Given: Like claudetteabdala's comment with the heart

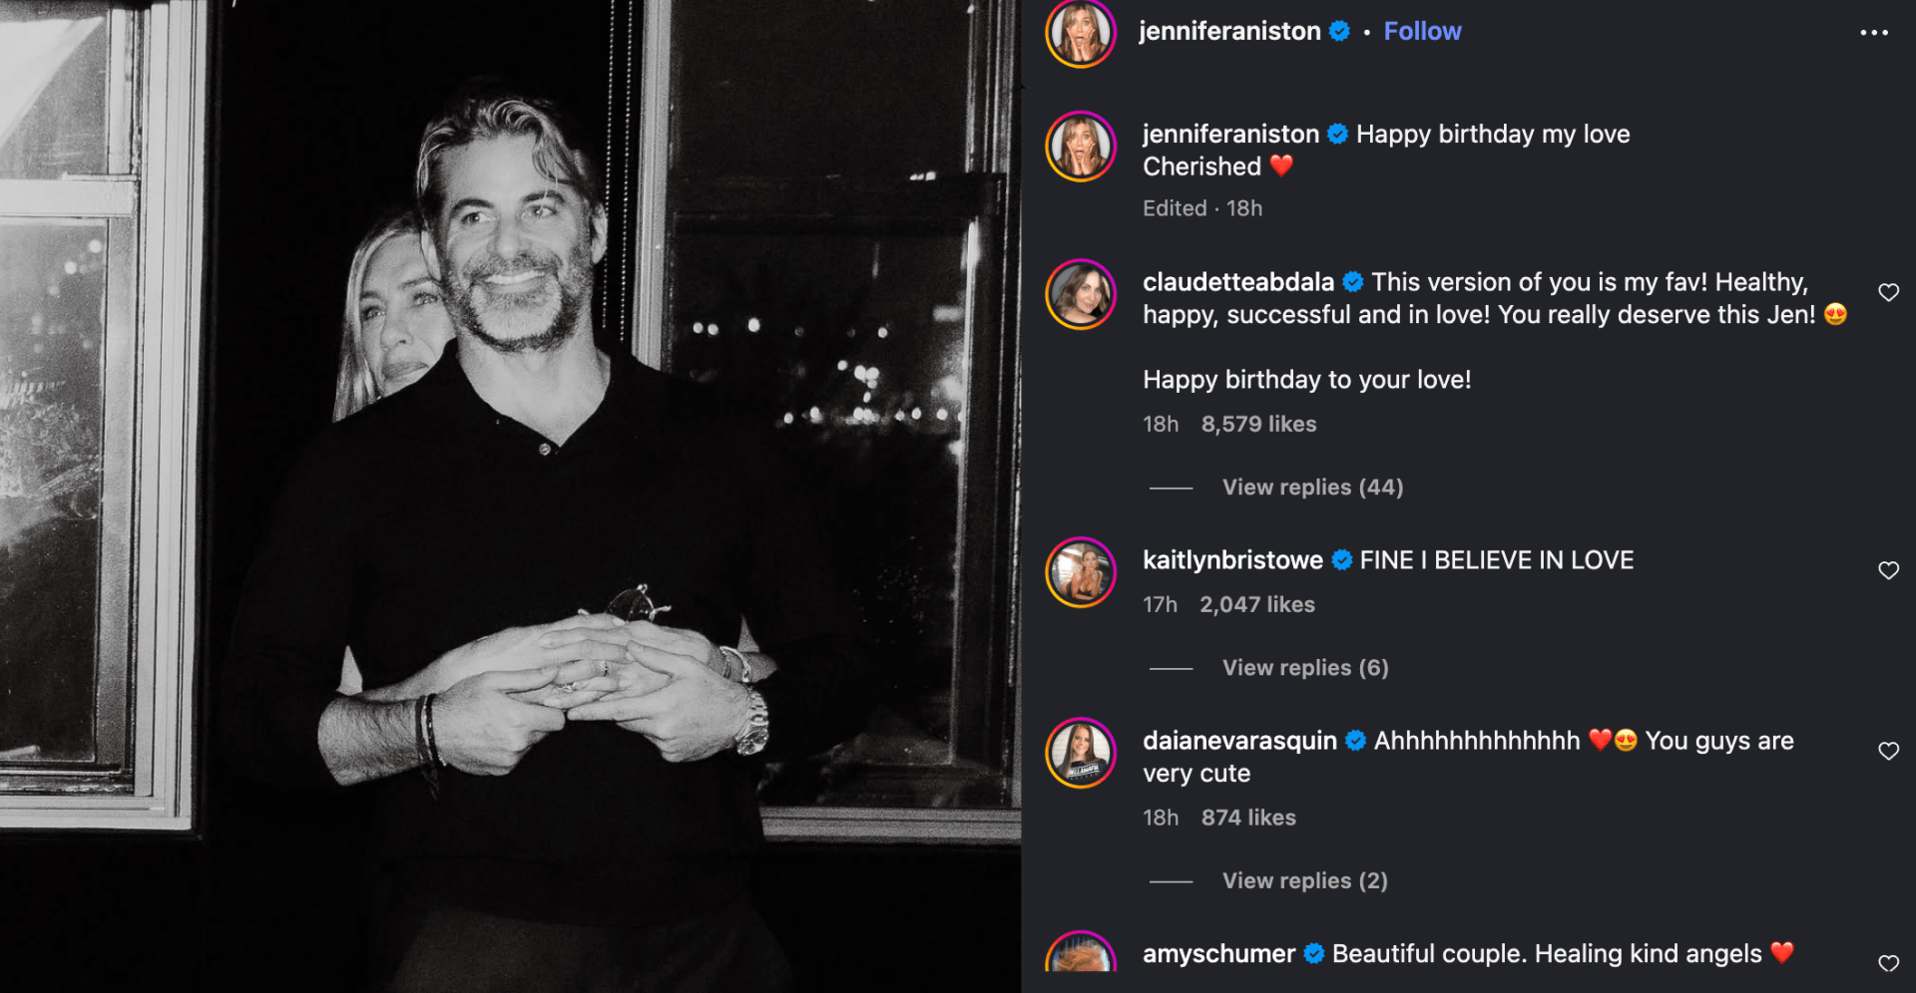Looking at the screenshot, I should pyautogui.click(x=1888, y=292).
